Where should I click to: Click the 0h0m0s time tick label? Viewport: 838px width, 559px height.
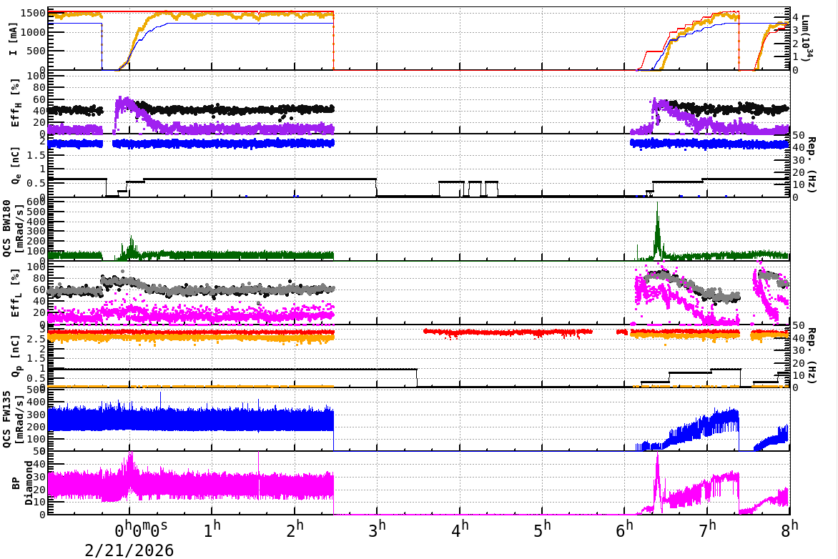coord(141,529)
